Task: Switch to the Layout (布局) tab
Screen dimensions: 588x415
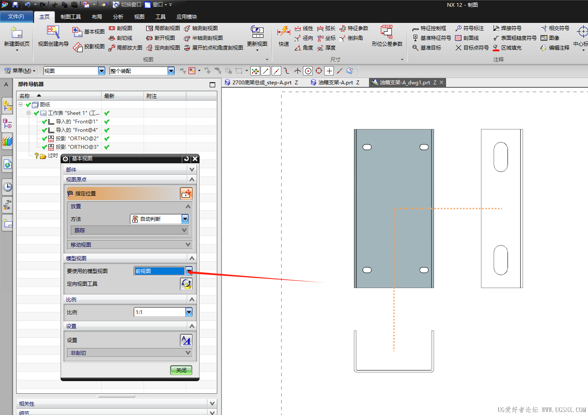Action: pyautogui.click(x=97, y=17)
